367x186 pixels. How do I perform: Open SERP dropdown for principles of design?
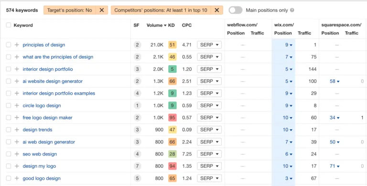pos(209,45)
